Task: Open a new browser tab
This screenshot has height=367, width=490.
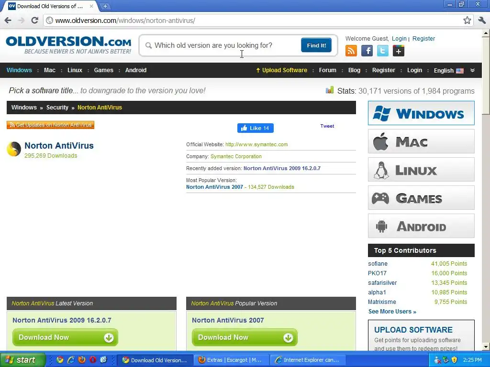Action: tap(105, 6)
